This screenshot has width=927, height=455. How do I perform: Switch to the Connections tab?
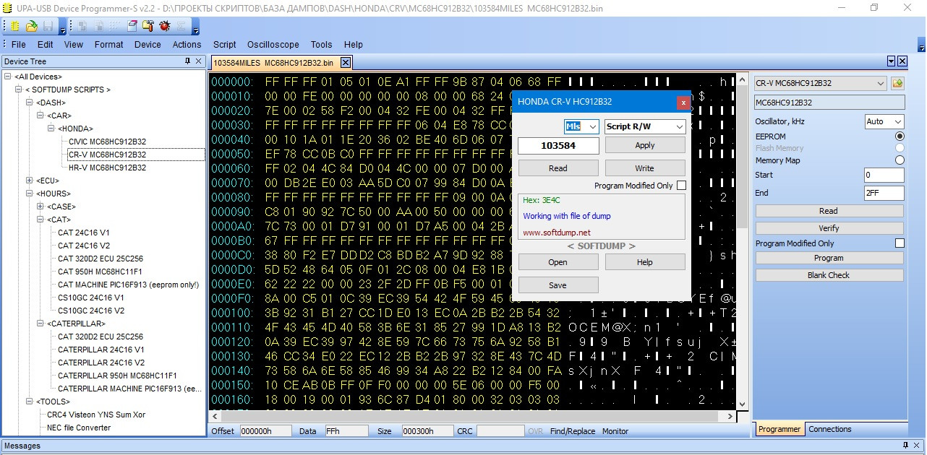click(829, 429)
